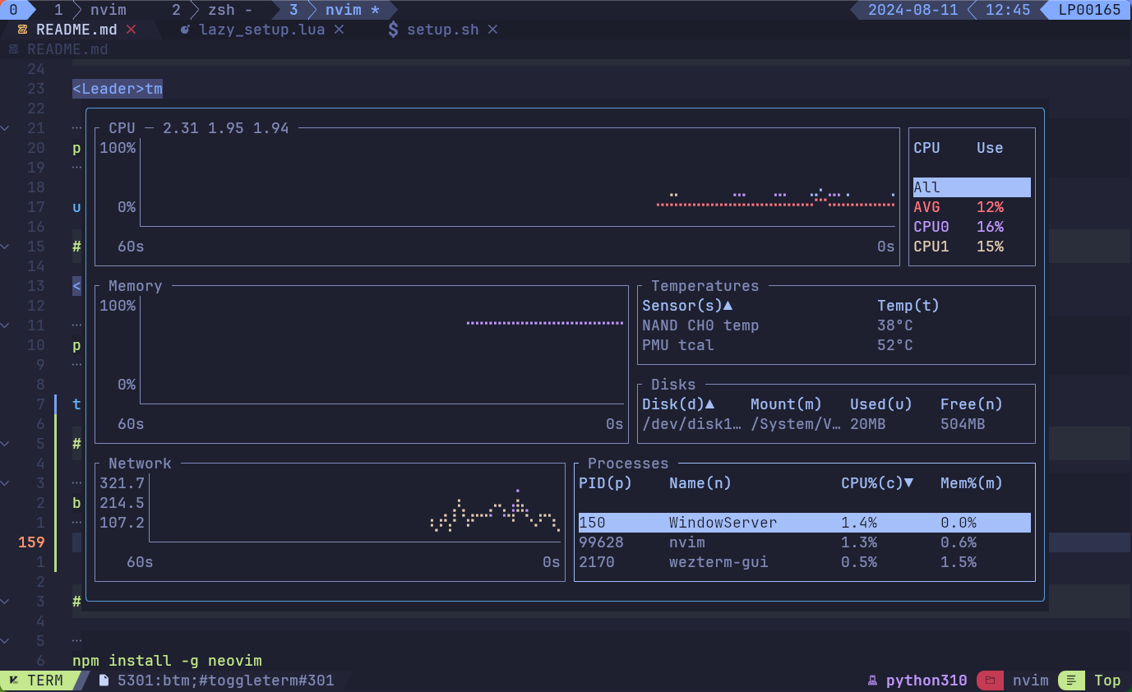Sort temperatures by Sensor(s) column

687,306
